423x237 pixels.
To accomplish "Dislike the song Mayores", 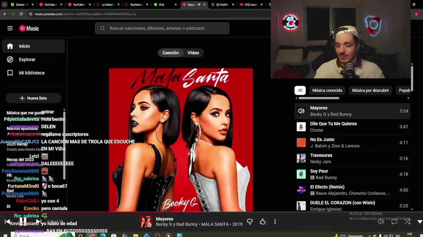I will click(250, 222).
